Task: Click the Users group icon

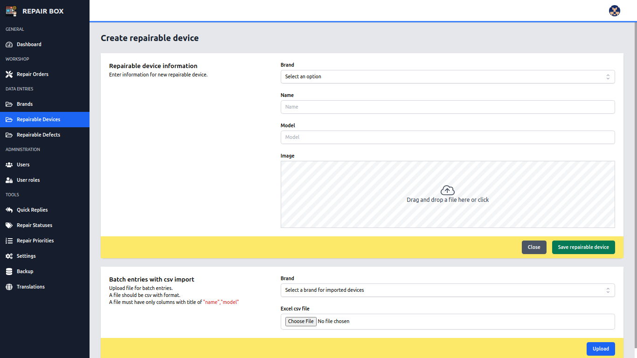Action: (x=9, y=165)
